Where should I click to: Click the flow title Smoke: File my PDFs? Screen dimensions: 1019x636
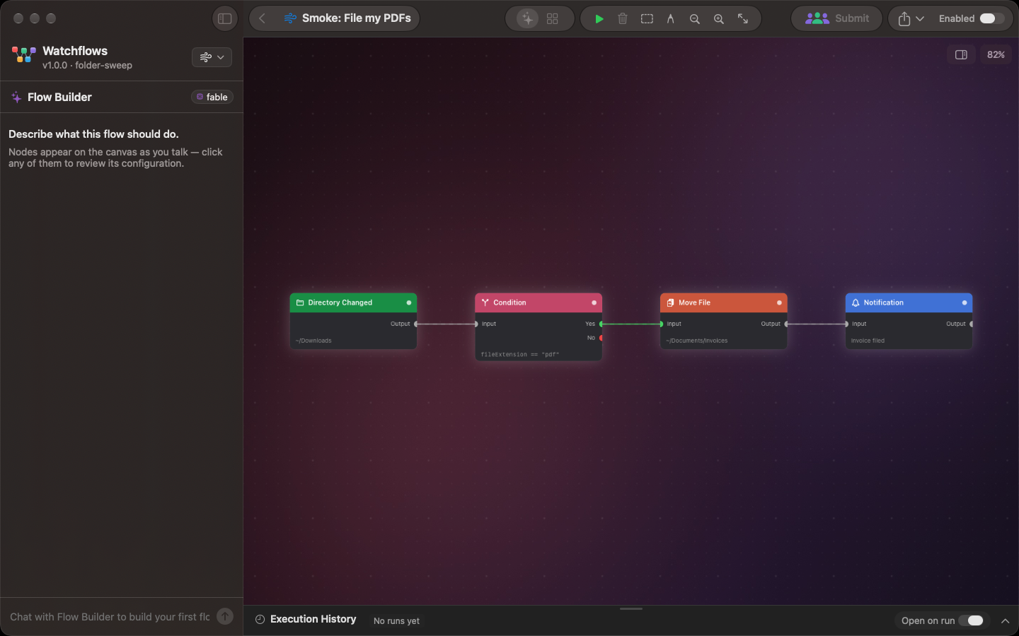pyautogui.click(x=357, y=18)
